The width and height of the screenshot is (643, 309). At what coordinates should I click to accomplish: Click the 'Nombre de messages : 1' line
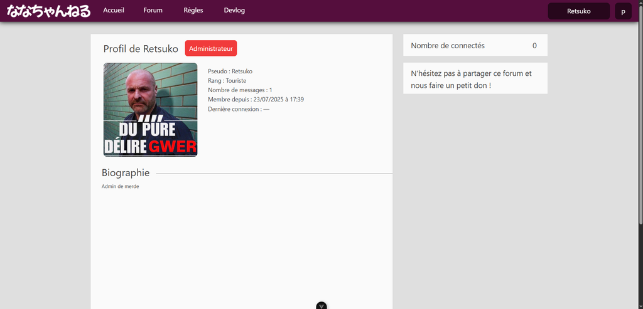(x=240, y=90)
